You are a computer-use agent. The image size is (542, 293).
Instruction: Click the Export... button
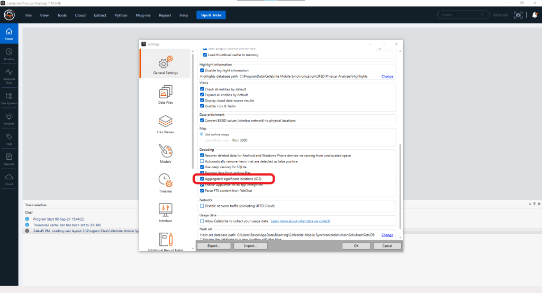pyautogui.click(x=214, y=246)
